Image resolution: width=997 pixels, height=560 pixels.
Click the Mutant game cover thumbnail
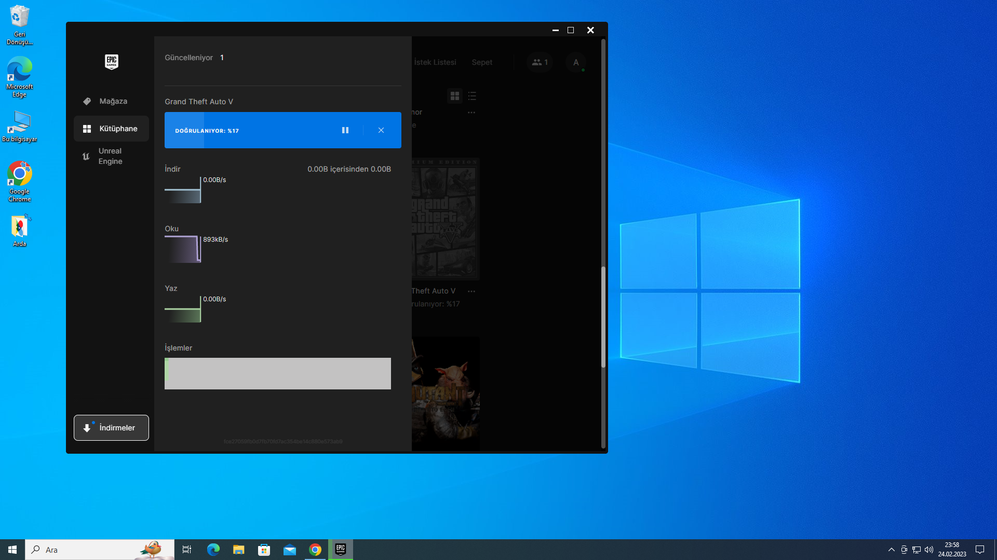pos(446,393)
